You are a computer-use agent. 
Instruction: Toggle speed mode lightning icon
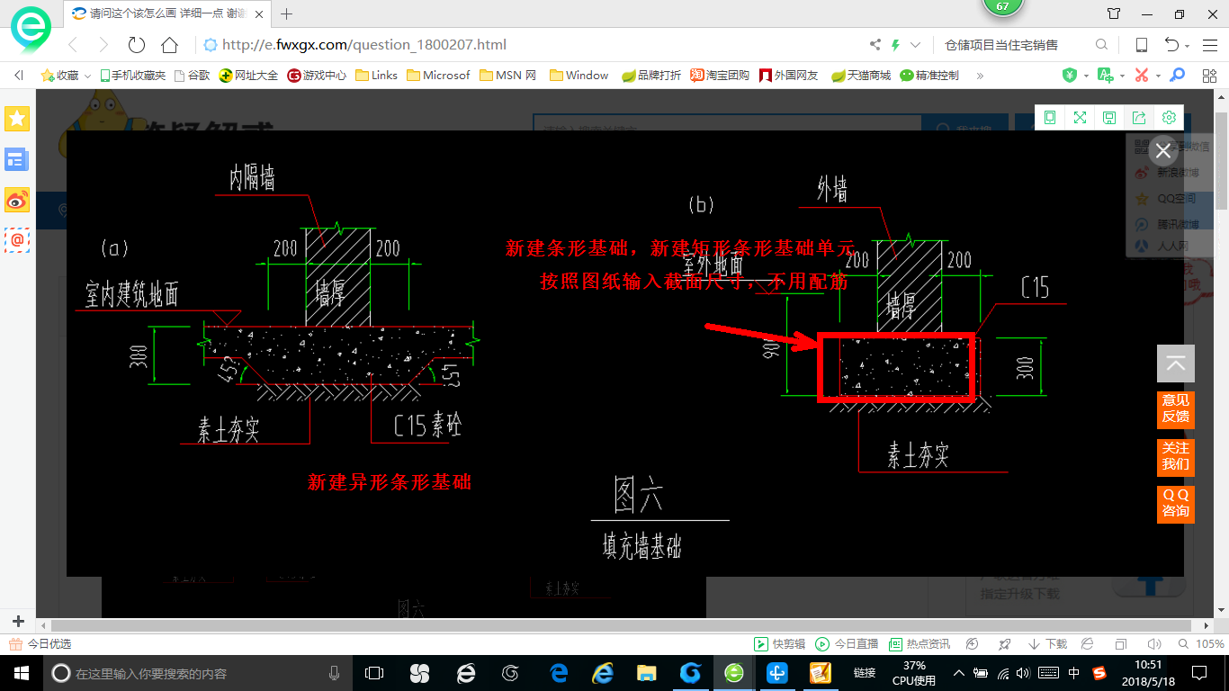895,45
